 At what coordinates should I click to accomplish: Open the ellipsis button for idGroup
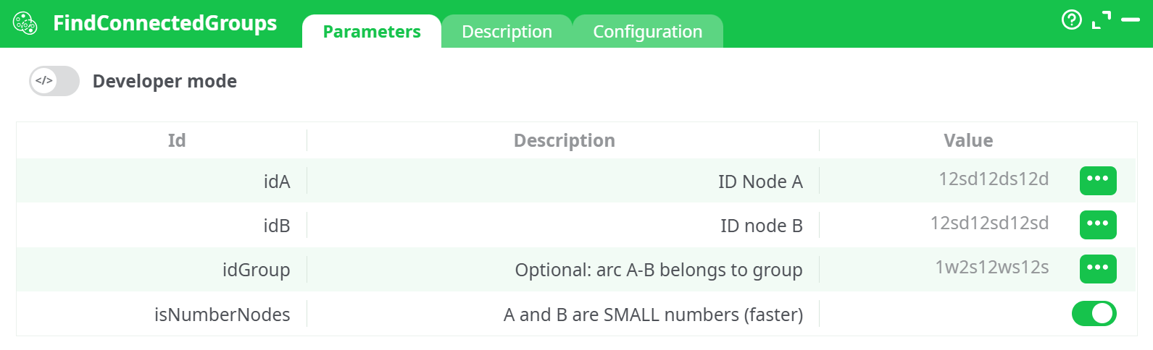(x=1097, y=268)
